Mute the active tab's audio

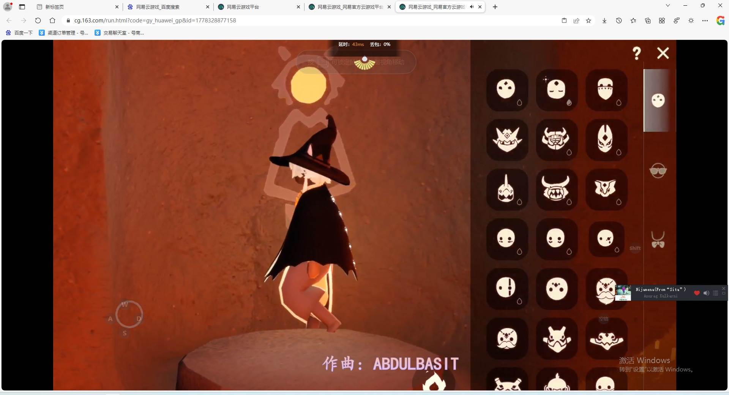click(472, 7)
